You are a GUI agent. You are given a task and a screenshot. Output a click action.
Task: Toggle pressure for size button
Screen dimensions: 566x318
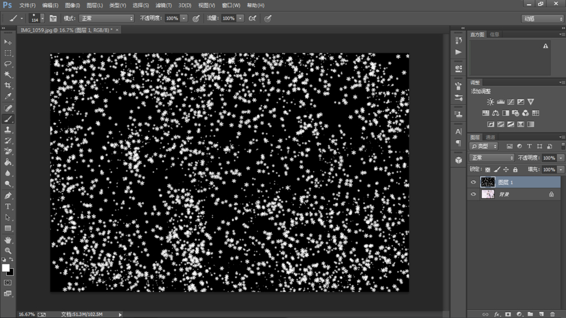click(268, 19)
